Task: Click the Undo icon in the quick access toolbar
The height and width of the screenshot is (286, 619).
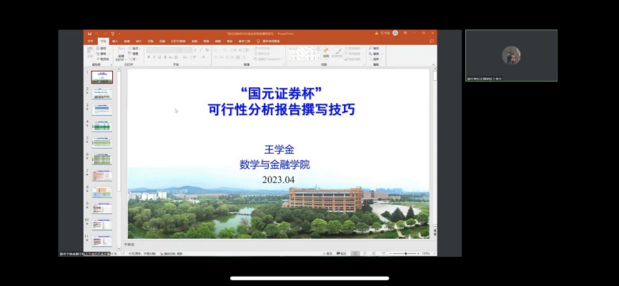Action: [97, 33]
